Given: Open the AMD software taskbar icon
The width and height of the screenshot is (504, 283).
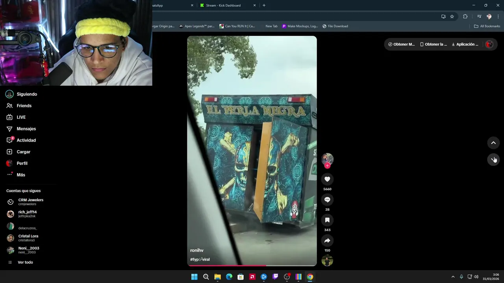Looking at the screenshot, I should click(x=252, y=277).
